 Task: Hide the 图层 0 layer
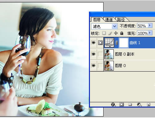[94, 65]
